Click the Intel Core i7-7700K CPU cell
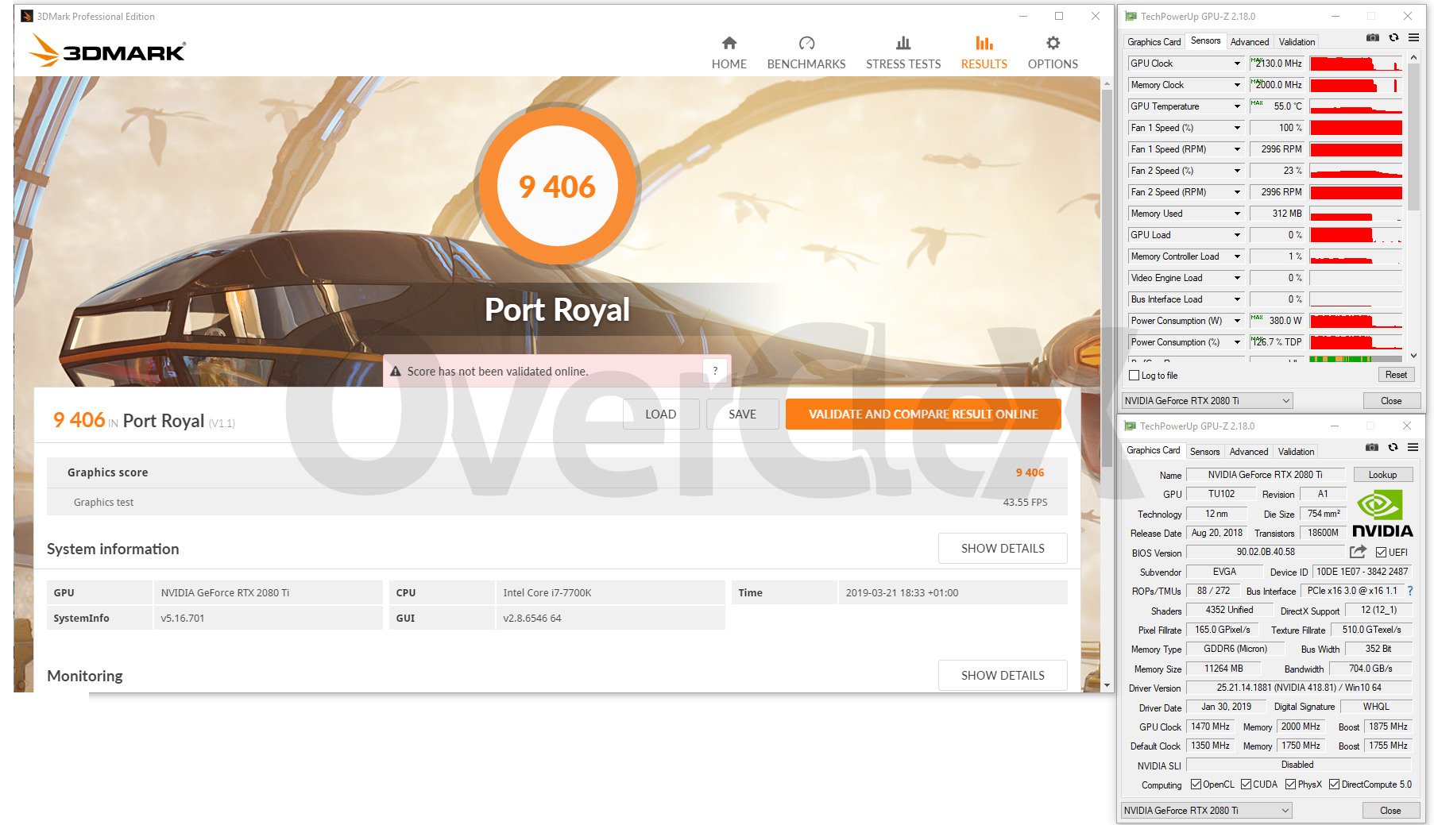The width and height of the screenshot is (1434, 825). click(609, 592)
